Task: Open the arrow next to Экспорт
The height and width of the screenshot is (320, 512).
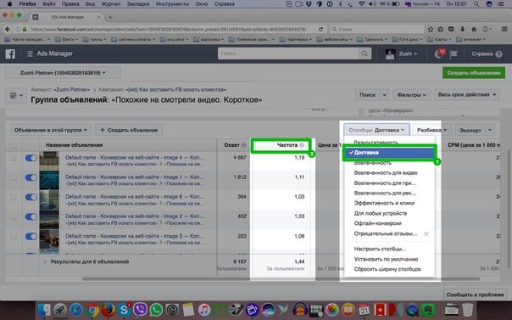Action: 490,130
